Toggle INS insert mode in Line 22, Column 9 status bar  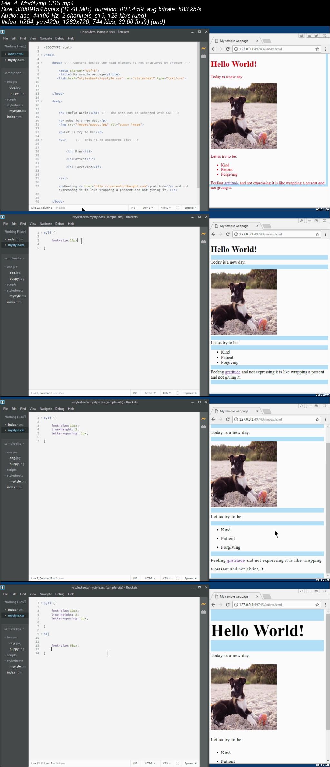tap(133, 208)
